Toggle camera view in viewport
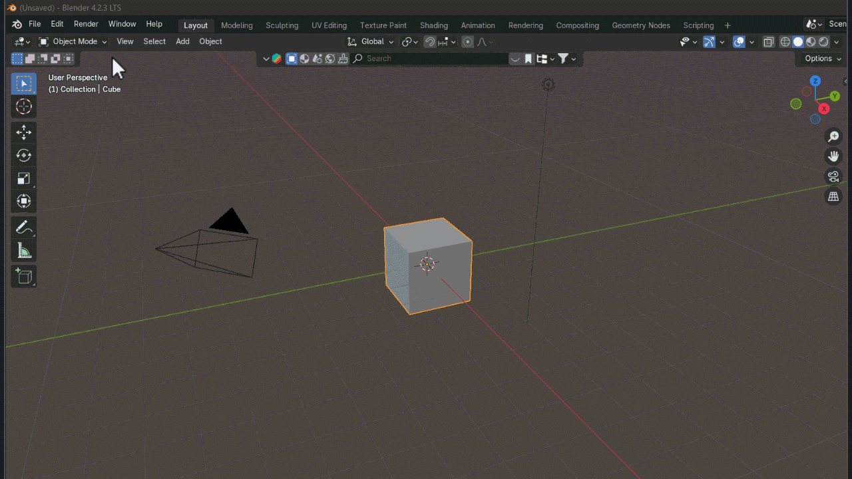Image resolution: width=852 pixels, height=479 pixels. click(833, 176)
